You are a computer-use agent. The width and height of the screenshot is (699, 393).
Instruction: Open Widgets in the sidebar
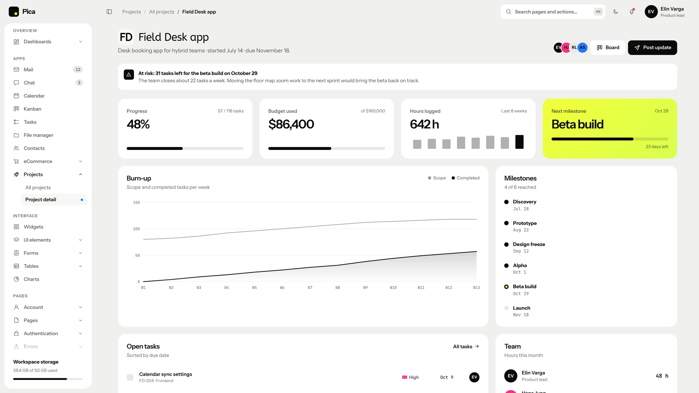[48, 227]
